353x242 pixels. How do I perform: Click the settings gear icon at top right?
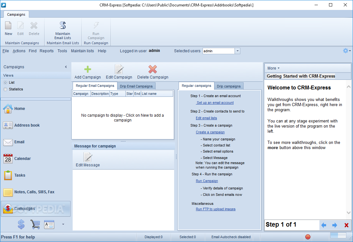pyautogui.click(x=345, y=51)
